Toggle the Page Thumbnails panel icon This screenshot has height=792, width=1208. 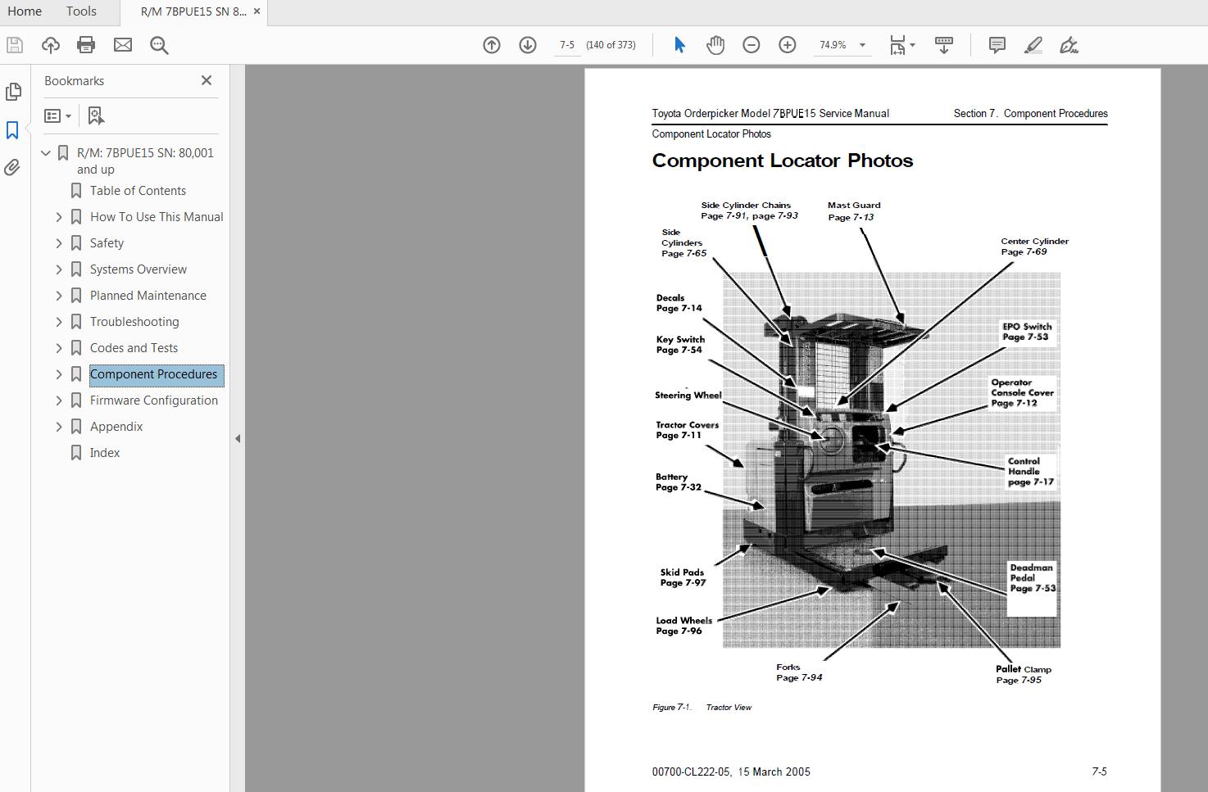tap(12, 92)
